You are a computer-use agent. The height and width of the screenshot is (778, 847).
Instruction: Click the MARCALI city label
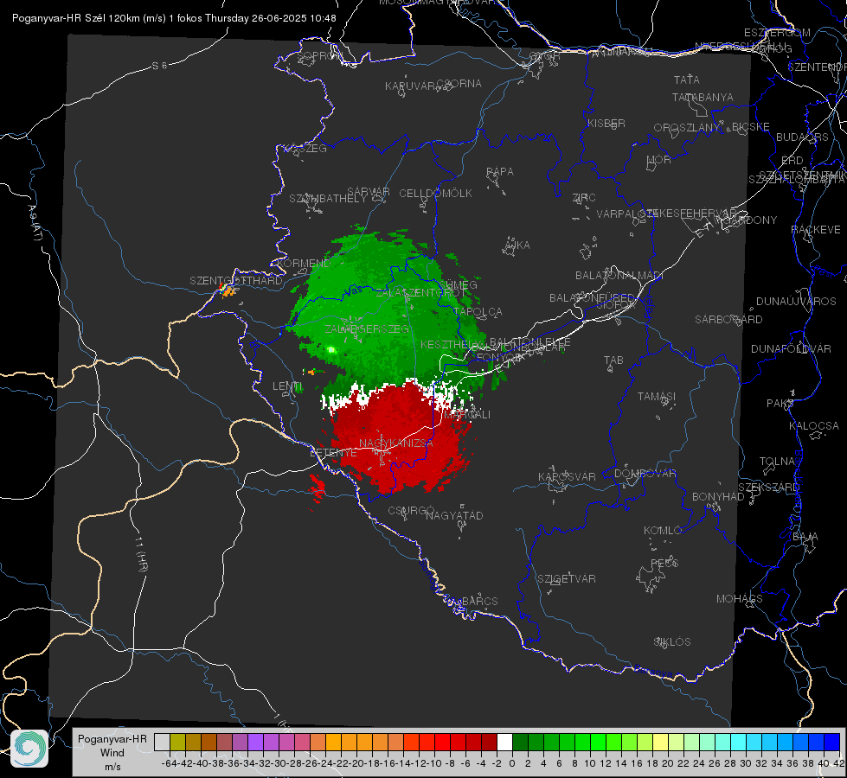pyautogui.click(x=466, y=415)
